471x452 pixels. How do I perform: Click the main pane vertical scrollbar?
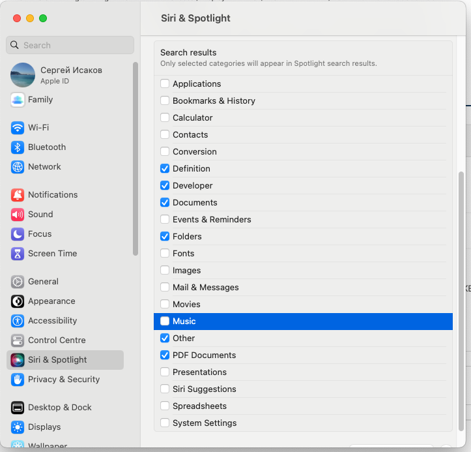click(461, 301)
